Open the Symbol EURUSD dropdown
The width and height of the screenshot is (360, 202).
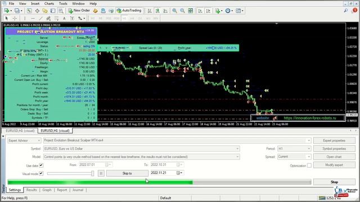[x=141, y=149]
